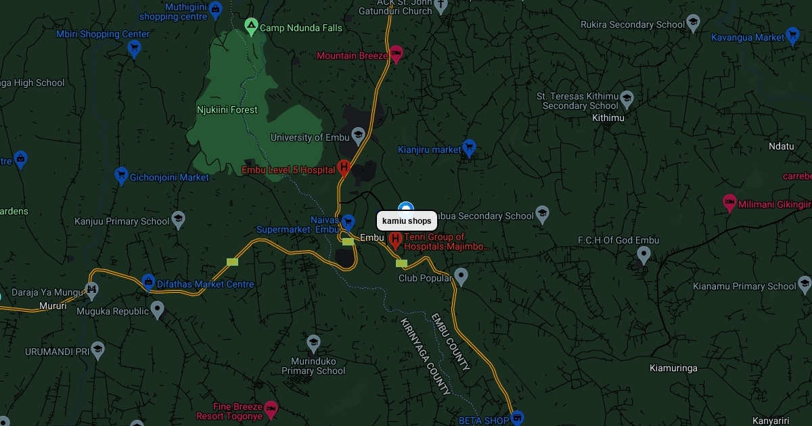Click the Difathas Market Centre pin
The height and width of the screenshot is (426, 812).
pos(148,283)
